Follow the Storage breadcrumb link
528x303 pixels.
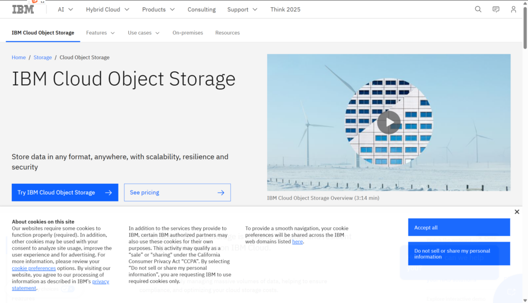[43, 57]
